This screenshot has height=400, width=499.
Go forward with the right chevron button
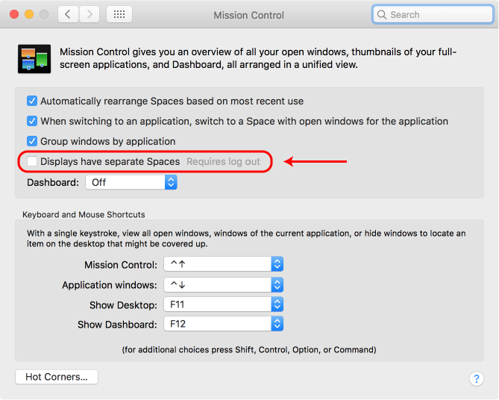[90, 14]
